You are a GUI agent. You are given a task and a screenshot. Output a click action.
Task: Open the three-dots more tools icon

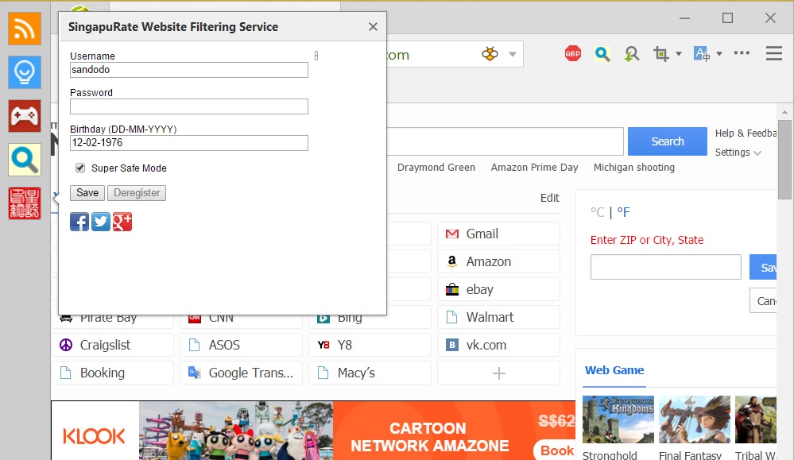742,52
